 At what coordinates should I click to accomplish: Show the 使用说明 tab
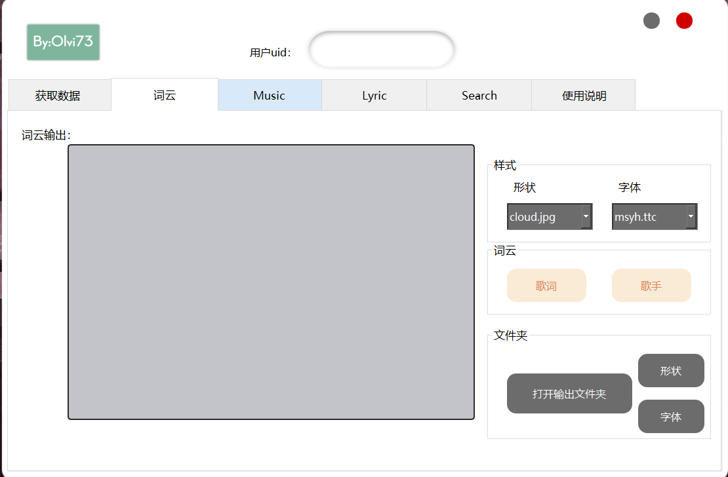click(584, 96)
